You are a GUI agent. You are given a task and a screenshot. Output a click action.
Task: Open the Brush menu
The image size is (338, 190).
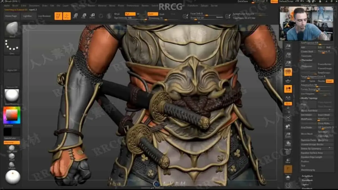point(15,5)
